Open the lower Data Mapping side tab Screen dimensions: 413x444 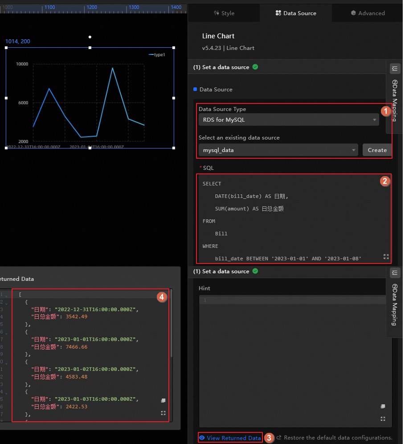pyautogui.click(x=395, y=304)
